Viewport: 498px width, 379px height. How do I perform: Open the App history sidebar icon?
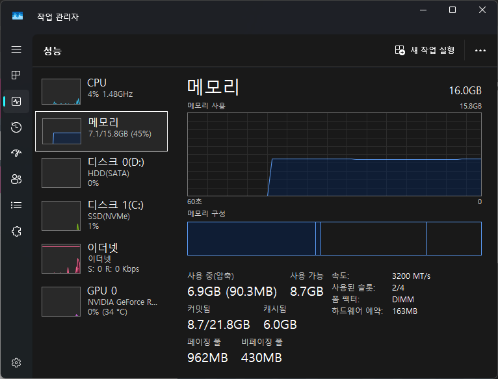pos(16,127)
